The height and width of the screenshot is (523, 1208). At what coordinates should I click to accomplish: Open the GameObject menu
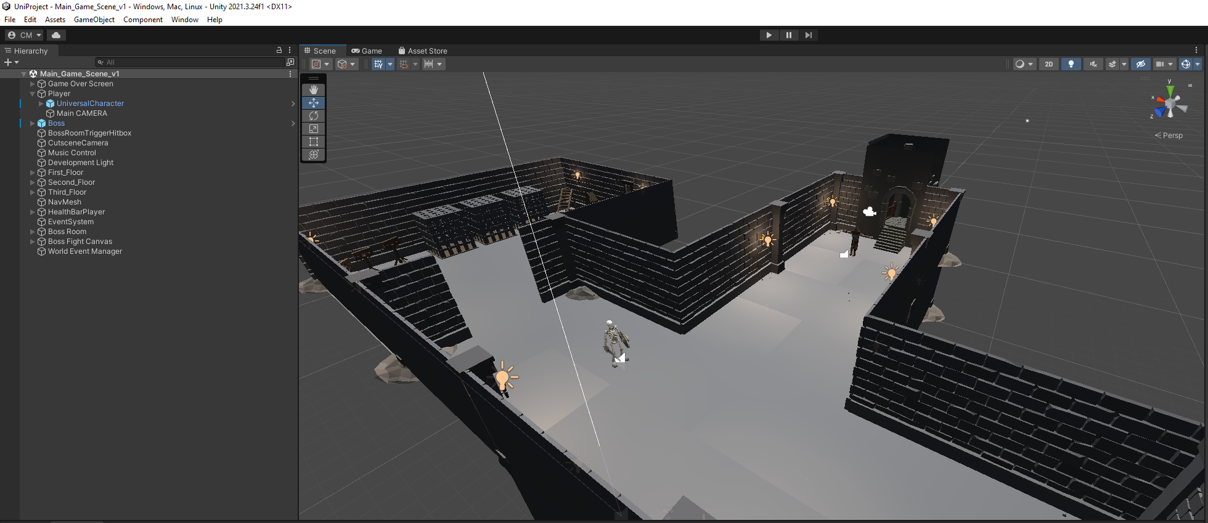[x=94, y=20]
